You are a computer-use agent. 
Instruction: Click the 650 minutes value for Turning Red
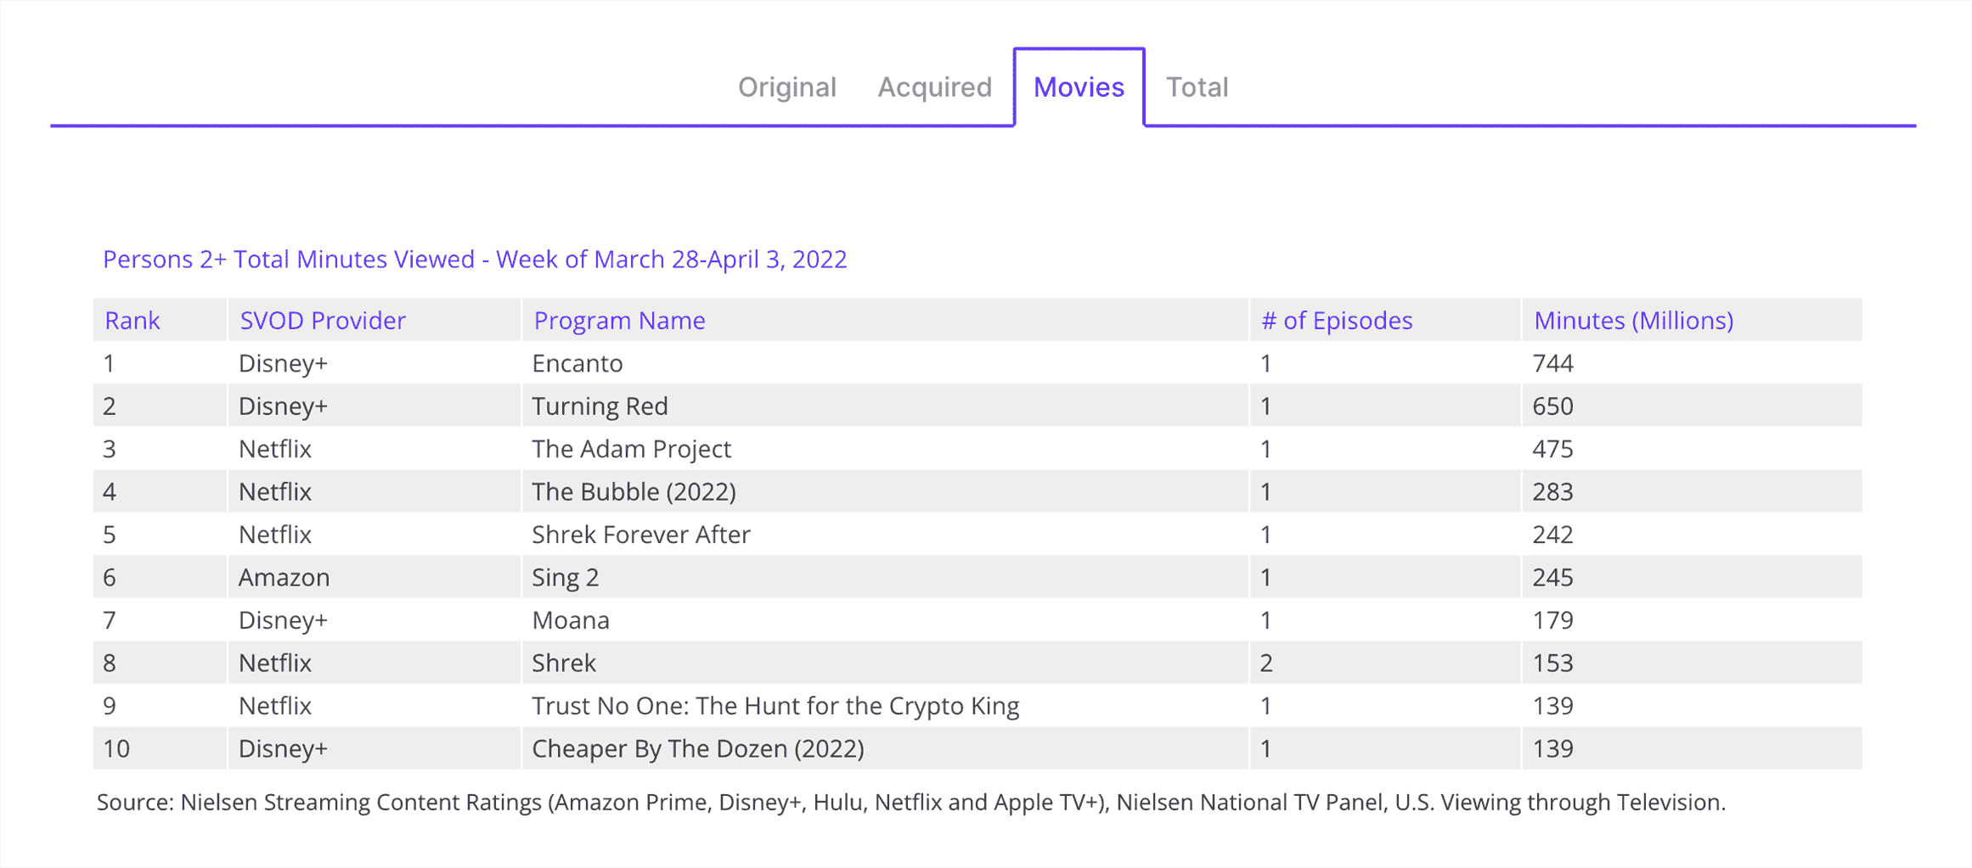[1552, 406]
